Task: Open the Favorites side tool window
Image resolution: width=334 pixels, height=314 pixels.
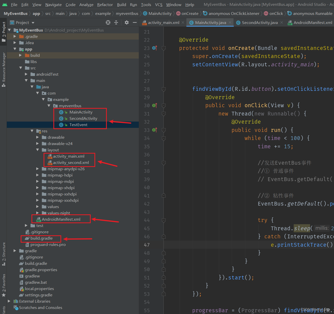Action: pyautogui.click(x=4, y=285)
